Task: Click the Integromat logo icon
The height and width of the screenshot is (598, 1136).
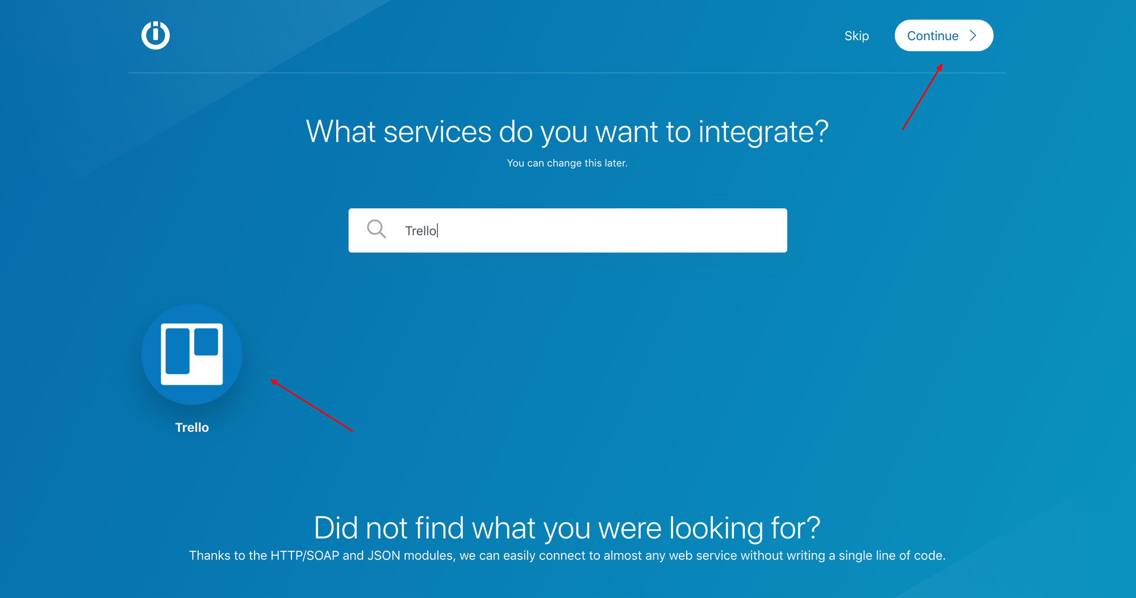Action: coord(156,35)
